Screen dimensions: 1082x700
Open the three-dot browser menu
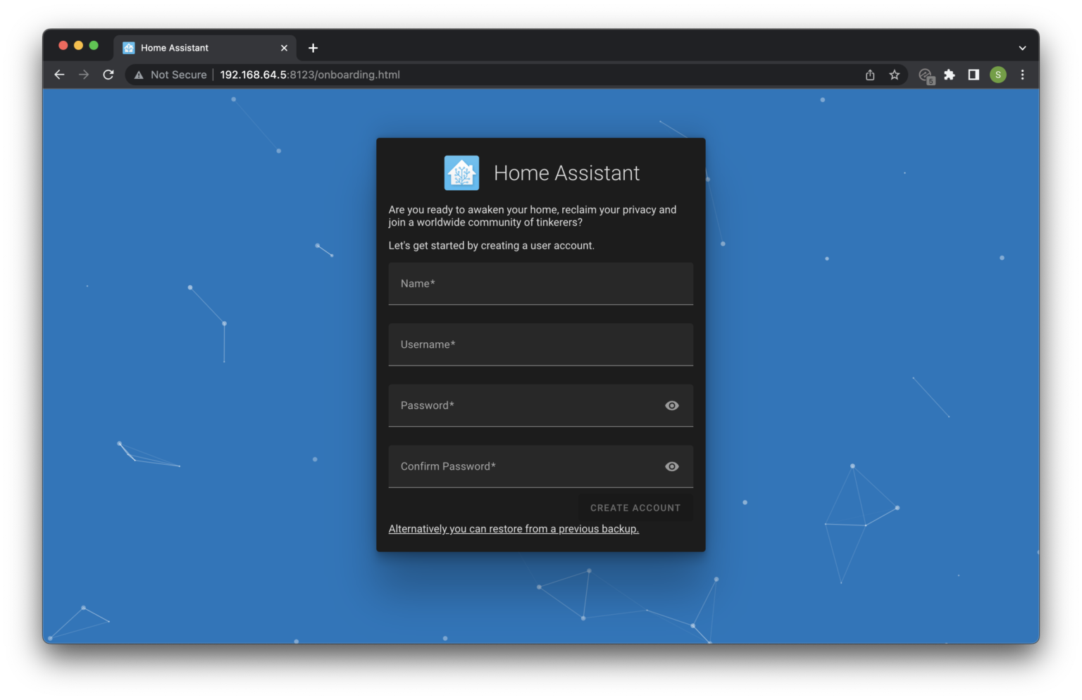[1022, 75]
